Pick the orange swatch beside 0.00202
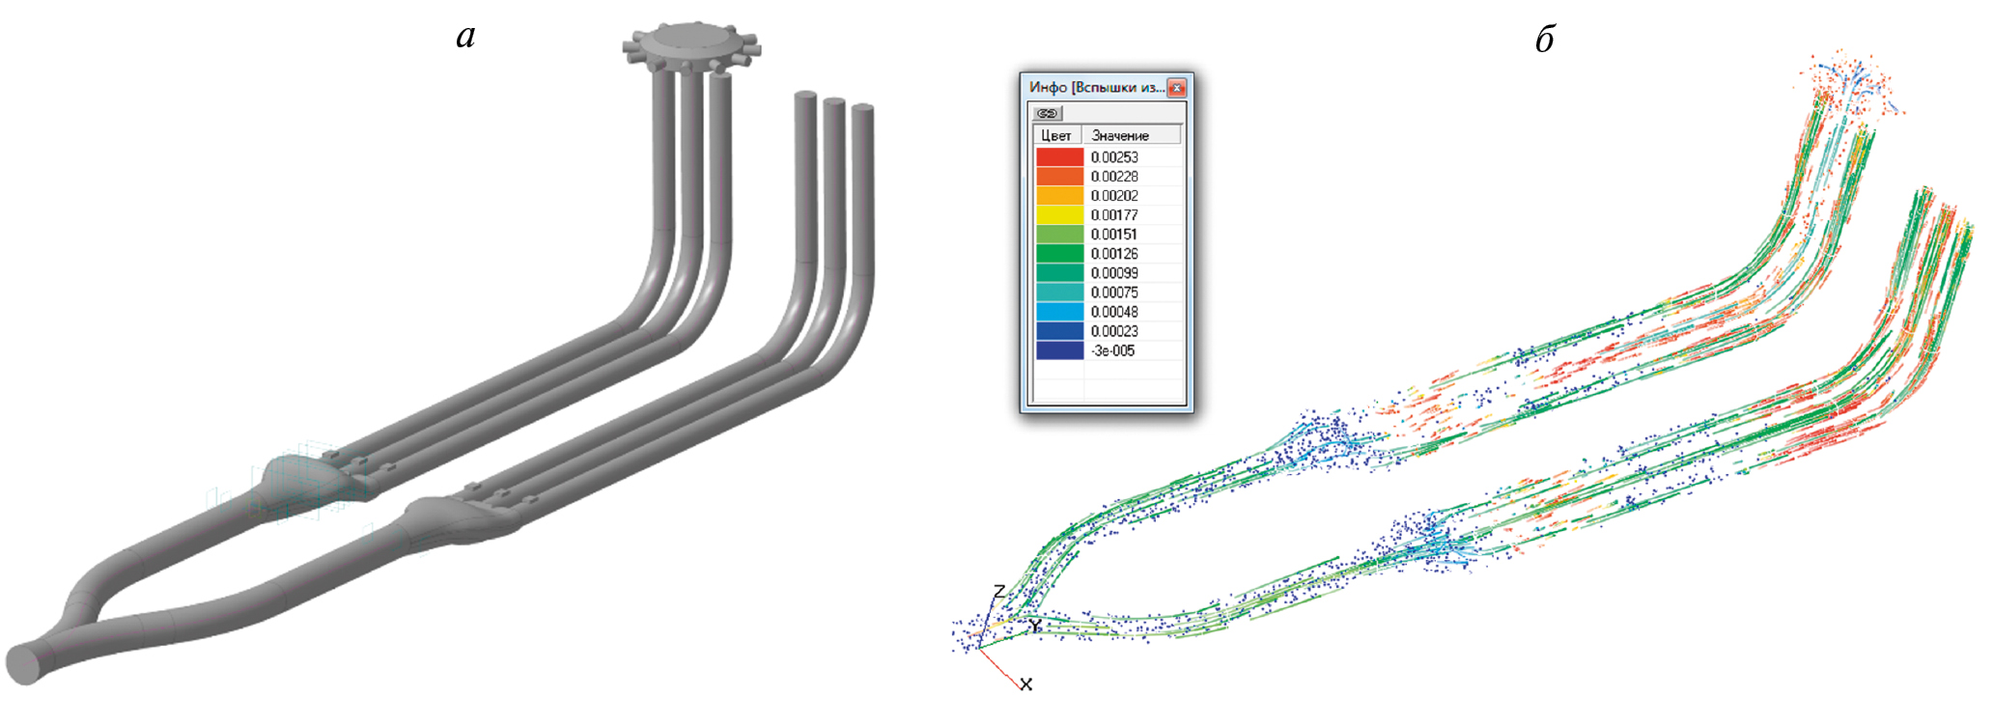 click(1059, 196)
